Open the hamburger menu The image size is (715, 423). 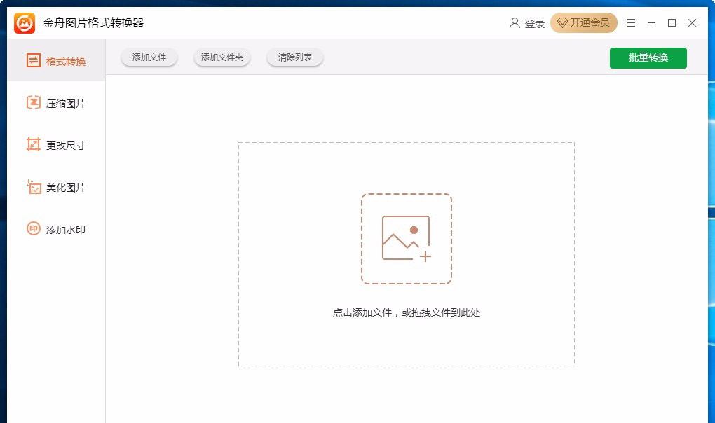tap(630, 22)
